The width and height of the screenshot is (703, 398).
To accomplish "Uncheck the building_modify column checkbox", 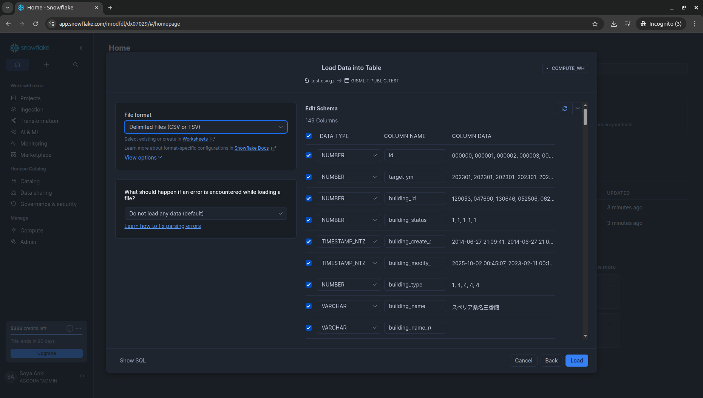I will [x=309, y=263].
